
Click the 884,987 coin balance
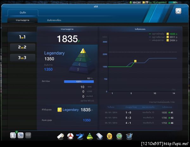pyautogui.click(x=137, y=3)
